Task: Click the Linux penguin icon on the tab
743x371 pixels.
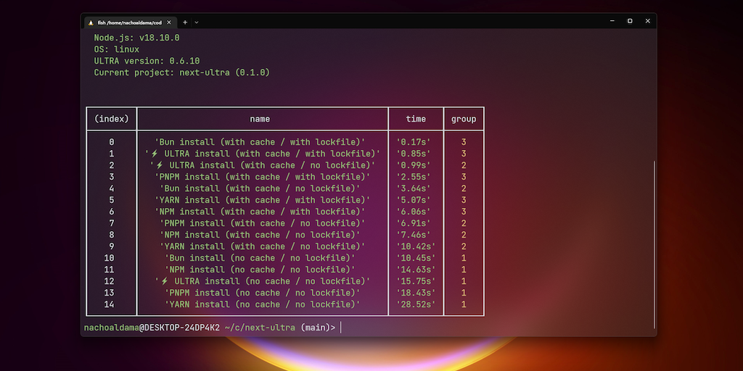Action: tap(90, 22)
